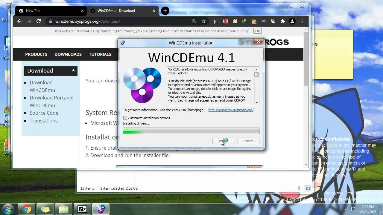
Task: Open the Source Code sidebar link
Action: coord(44,113)
